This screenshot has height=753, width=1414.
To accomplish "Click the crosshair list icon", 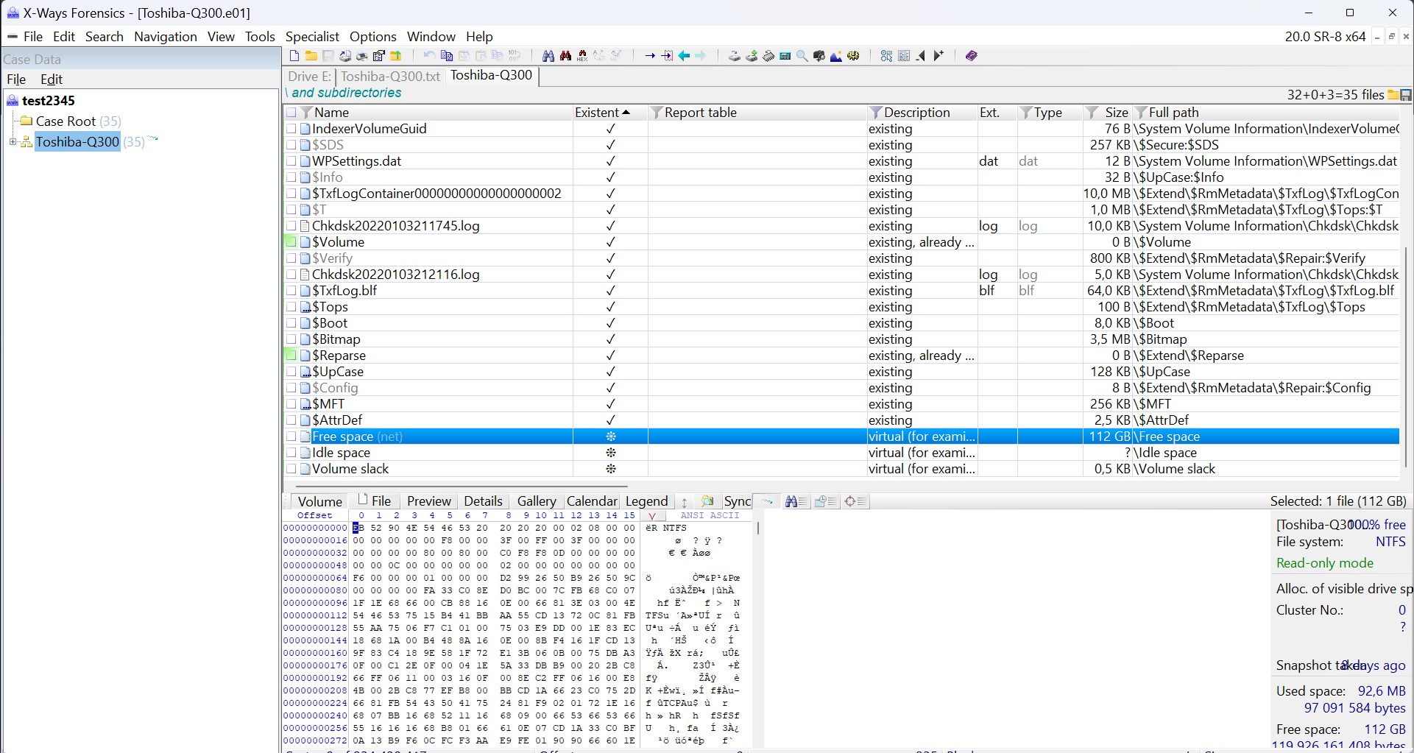I will point(855,501).
